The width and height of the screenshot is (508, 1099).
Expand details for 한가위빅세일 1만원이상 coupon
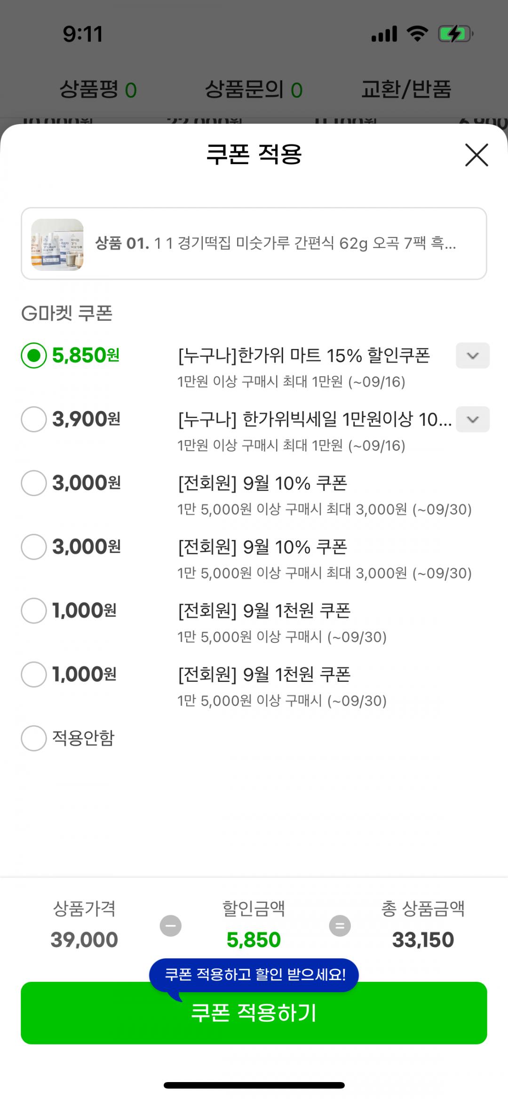pyautogui.click(x=473, y=419)
